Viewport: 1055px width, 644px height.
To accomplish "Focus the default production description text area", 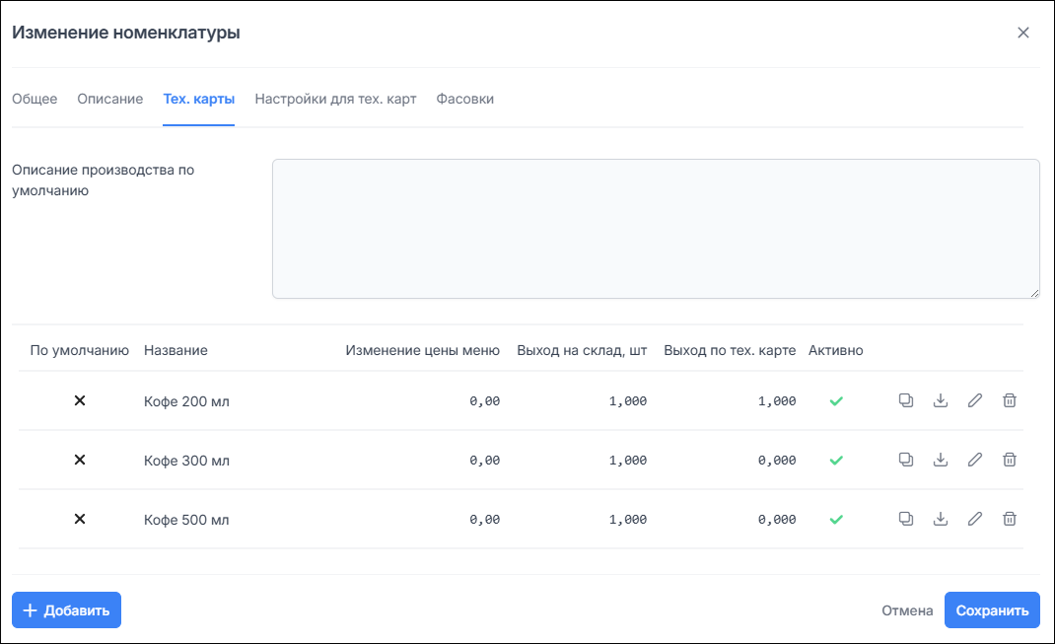I will 655,228.
